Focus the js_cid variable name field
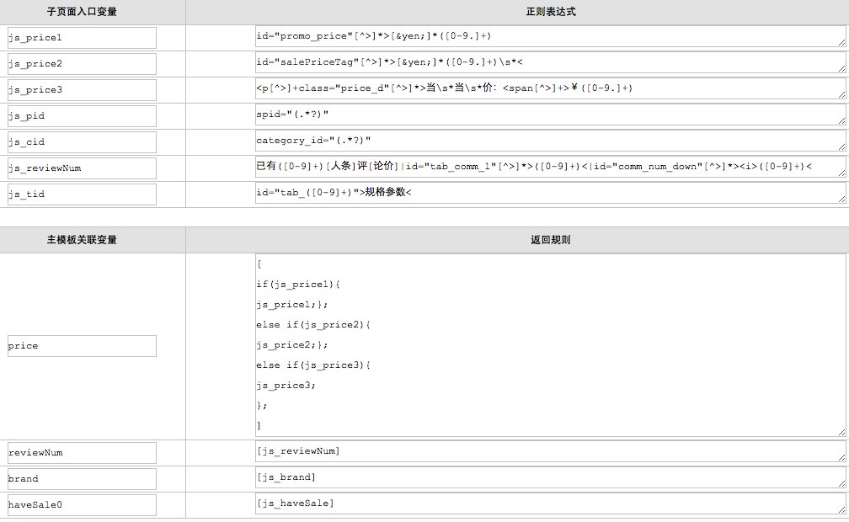The image size is (849, 522). (82, 142)
